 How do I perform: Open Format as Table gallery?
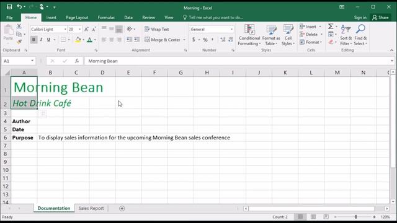point(271,35)
